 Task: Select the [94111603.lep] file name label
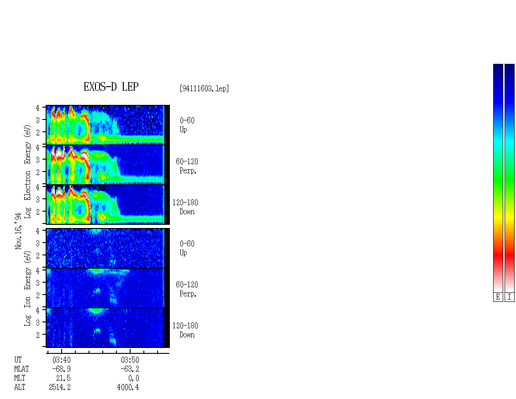click(x=204, y=88)
